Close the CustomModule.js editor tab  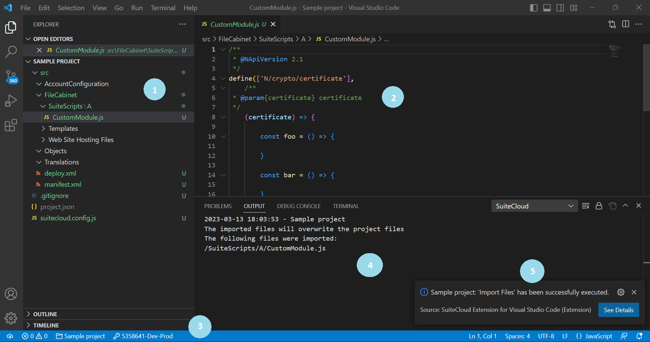click(x=273, y=24)
